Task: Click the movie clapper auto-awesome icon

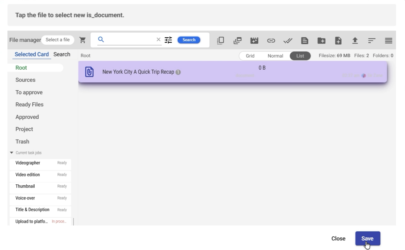Action: tap(254, 40)
